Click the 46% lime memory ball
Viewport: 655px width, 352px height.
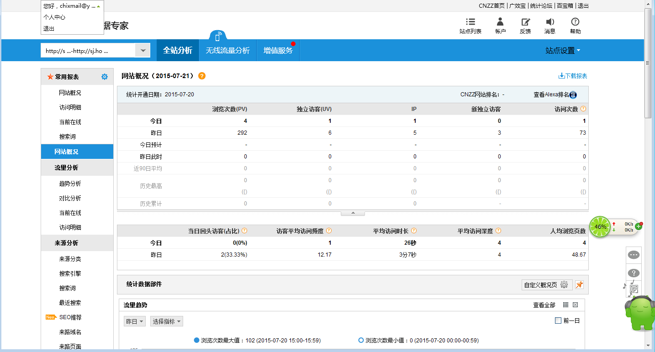(600, 226)
